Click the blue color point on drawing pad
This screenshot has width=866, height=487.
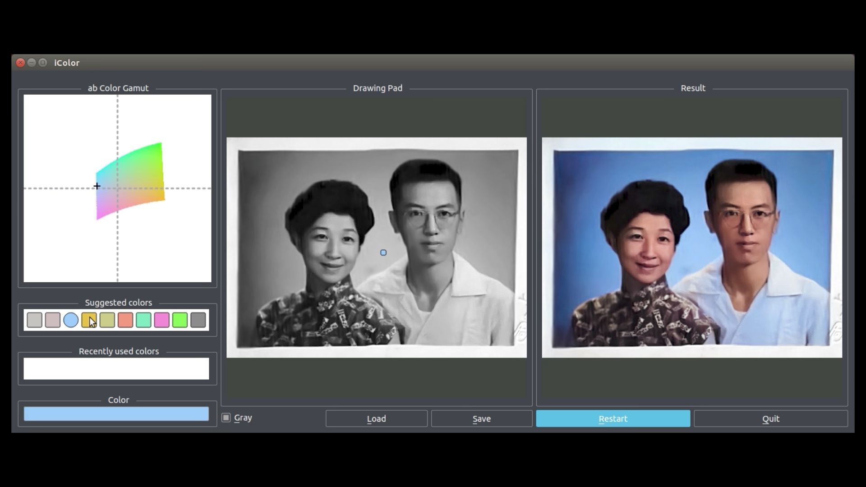(383, 253)
